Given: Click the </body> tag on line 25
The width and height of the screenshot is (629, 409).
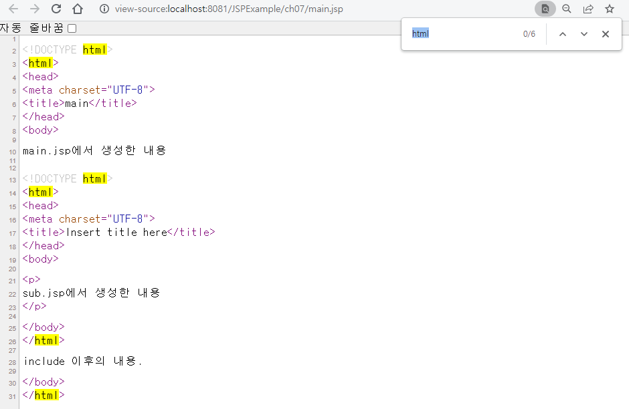Looking at the screenshot, I should click(x=43, y=327).
